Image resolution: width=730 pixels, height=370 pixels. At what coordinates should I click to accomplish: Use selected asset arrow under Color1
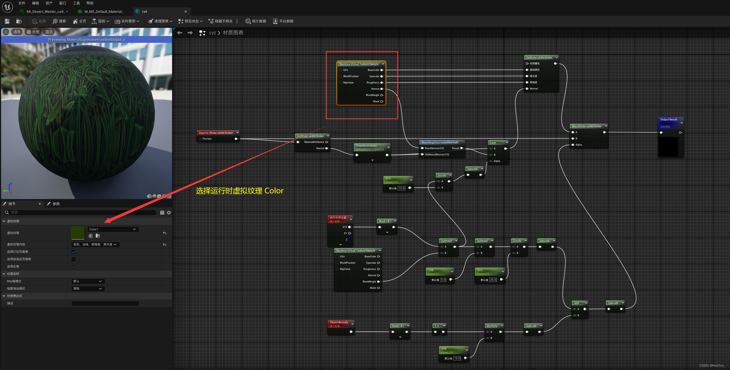pyautogui.click(x=91, y=236)
